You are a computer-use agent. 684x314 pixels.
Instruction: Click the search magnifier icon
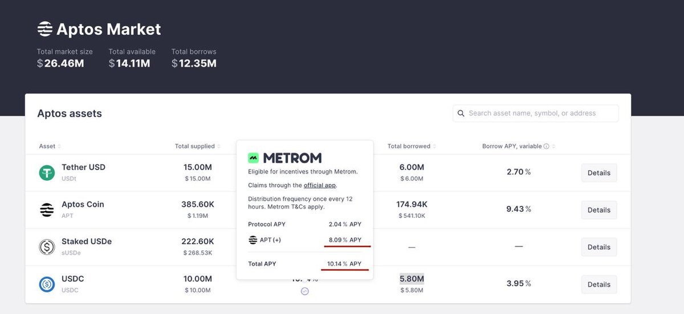[x=461, y=113]
